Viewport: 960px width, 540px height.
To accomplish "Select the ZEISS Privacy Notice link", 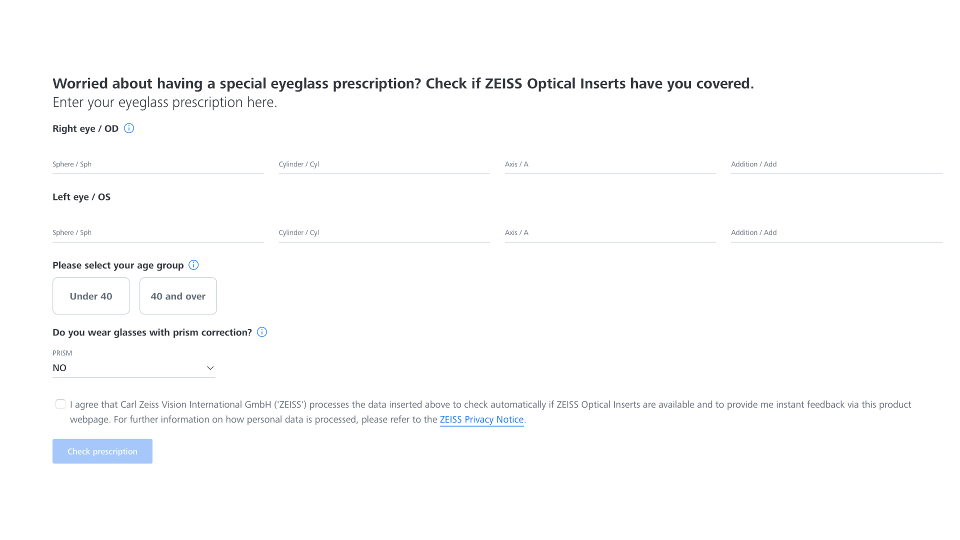I will pyautogui.click(x=482, y=419).
